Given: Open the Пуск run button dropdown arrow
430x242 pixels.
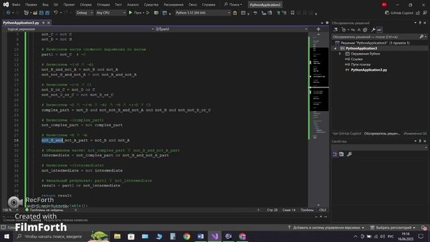Looking at the screenshot, I should tap(143, 13).
